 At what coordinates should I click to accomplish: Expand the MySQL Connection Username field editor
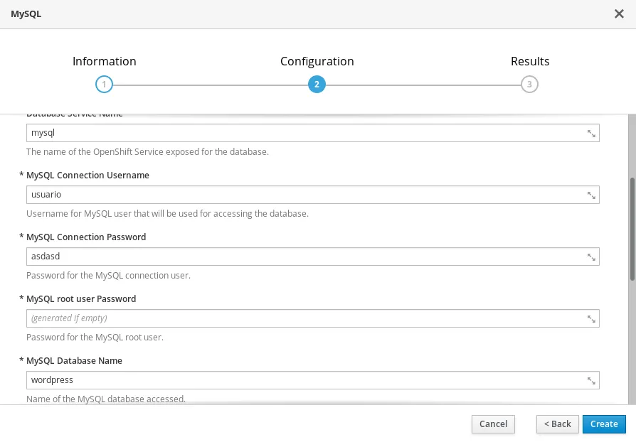590,195
